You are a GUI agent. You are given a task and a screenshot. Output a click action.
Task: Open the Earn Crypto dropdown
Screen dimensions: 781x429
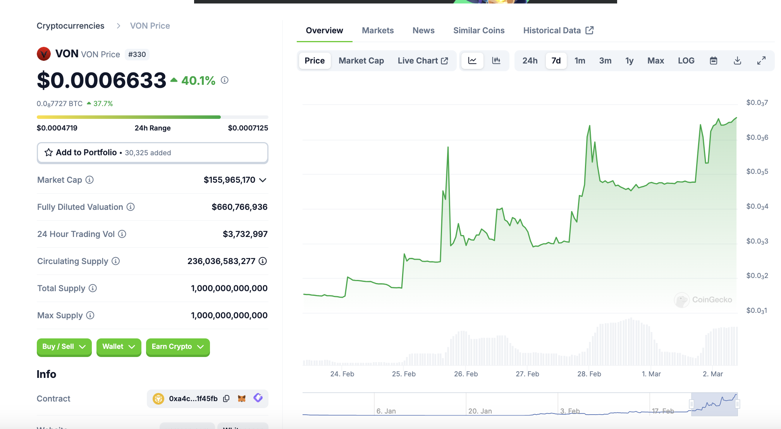177,347
